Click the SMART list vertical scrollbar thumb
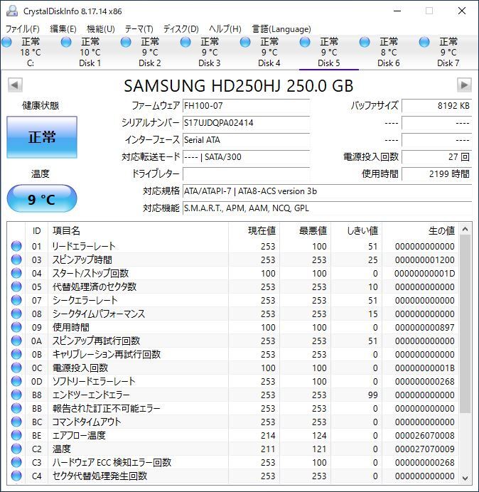479x492 pixels. (x=465, y=324)
